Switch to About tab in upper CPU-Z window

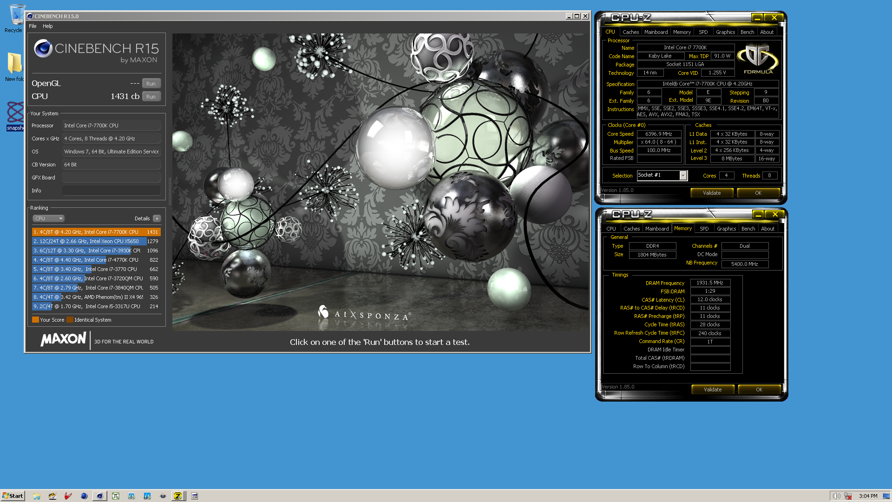tap(767, 32)
